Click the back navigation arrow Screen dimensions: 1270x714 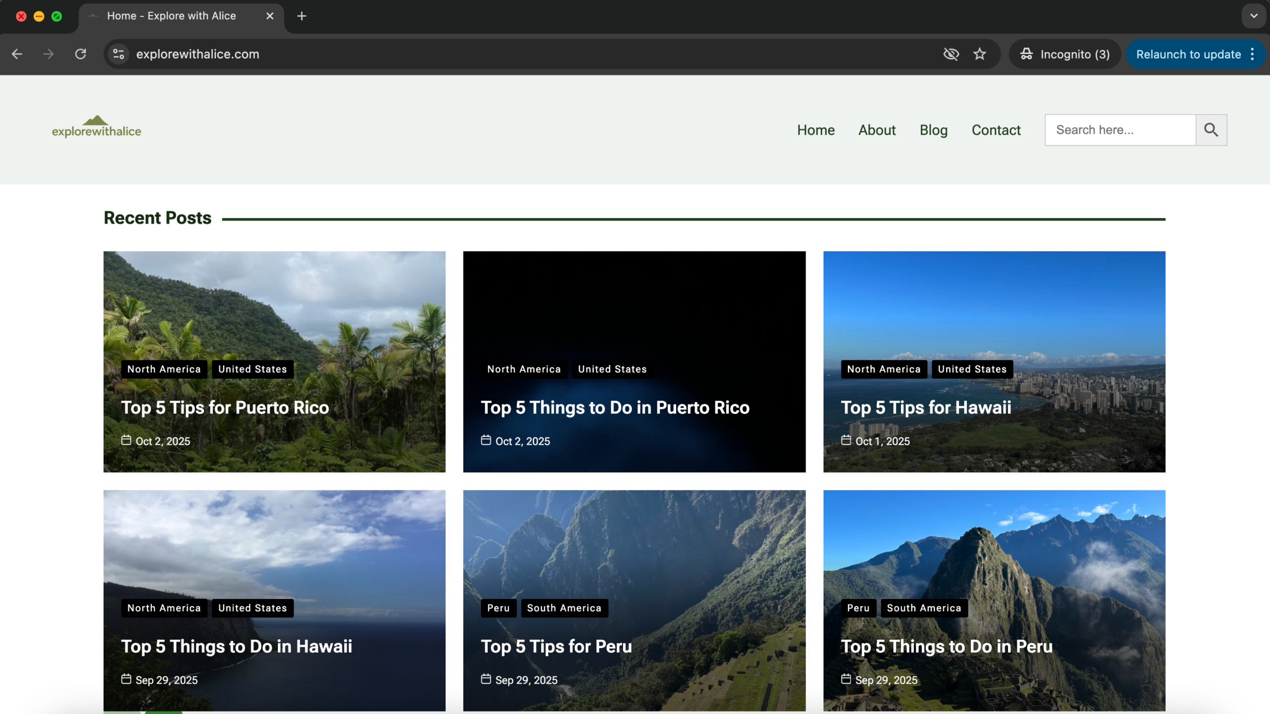point(17,54)
